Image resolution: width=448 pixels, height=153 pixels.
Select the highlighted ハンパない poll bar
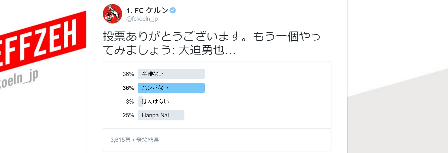(x=171, y=88)
